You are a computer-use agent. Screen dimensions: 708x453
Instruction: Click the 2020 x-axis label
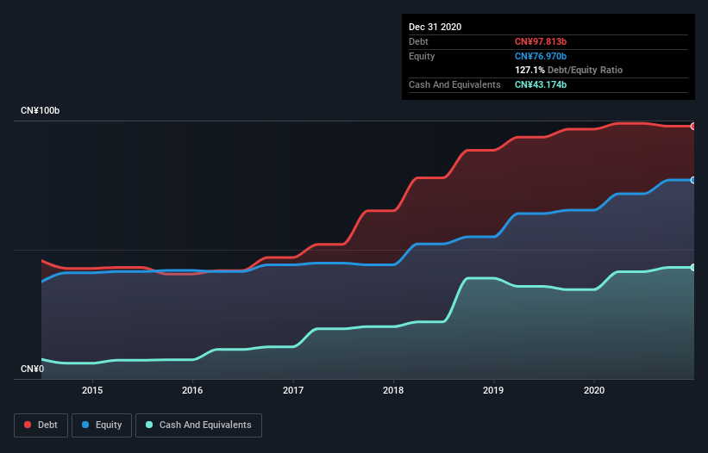[x=594, y=390]
